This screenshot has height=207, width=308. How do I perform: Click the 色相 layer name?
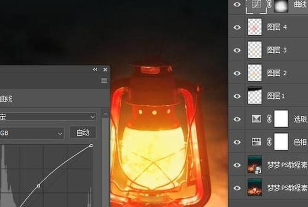coord(301,142)
